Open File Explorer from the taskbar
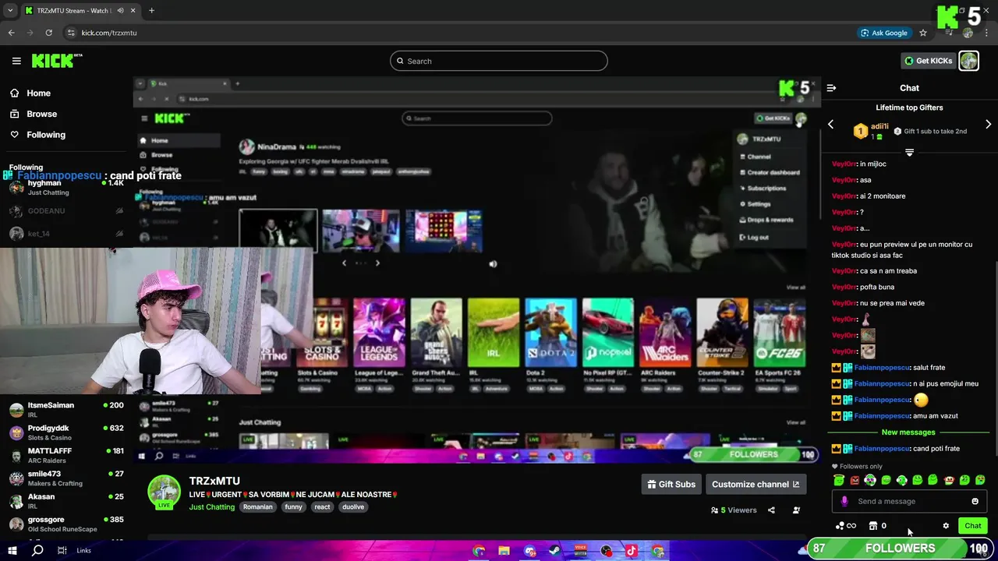Viewport: 998px width, 561px height. pos(504,551)
